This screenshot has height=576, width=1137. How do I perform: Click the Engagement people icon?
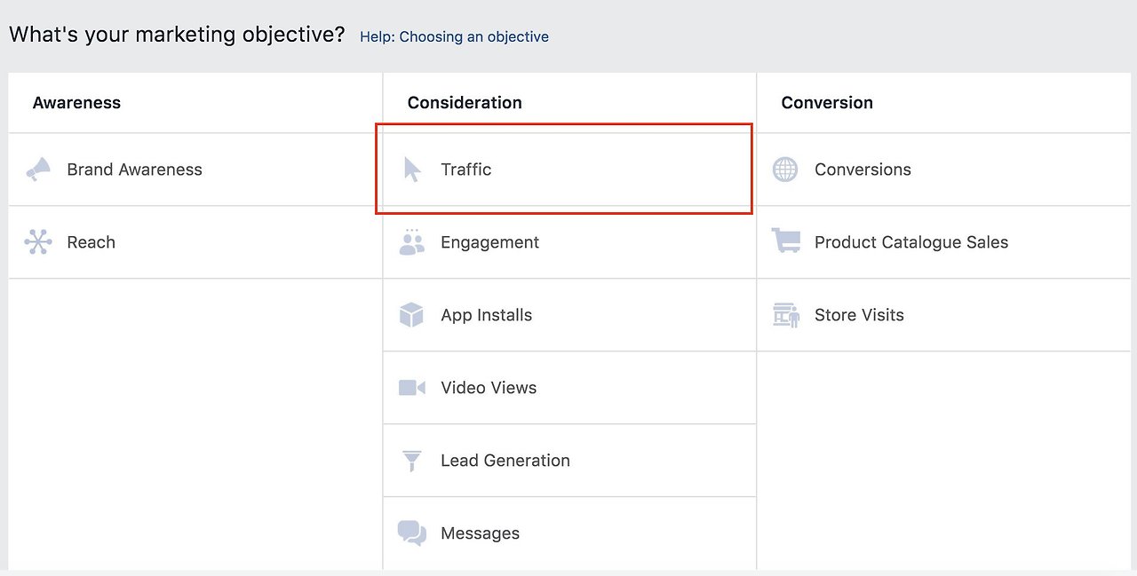[411, 241]
